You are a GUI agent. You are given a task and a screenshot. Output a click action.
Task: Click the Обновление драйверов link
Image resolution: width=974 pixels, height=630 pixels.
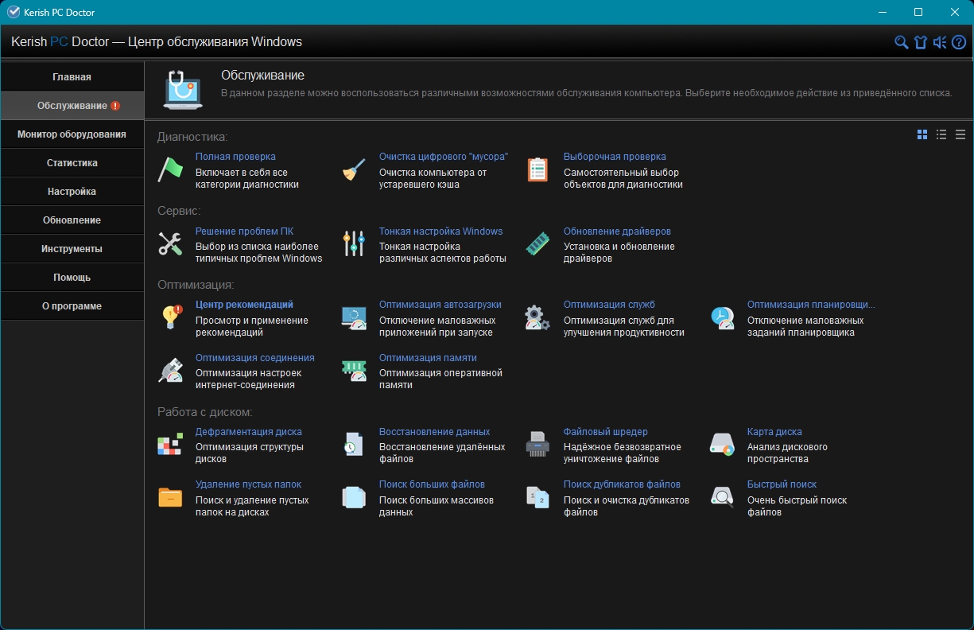point(617,231)
